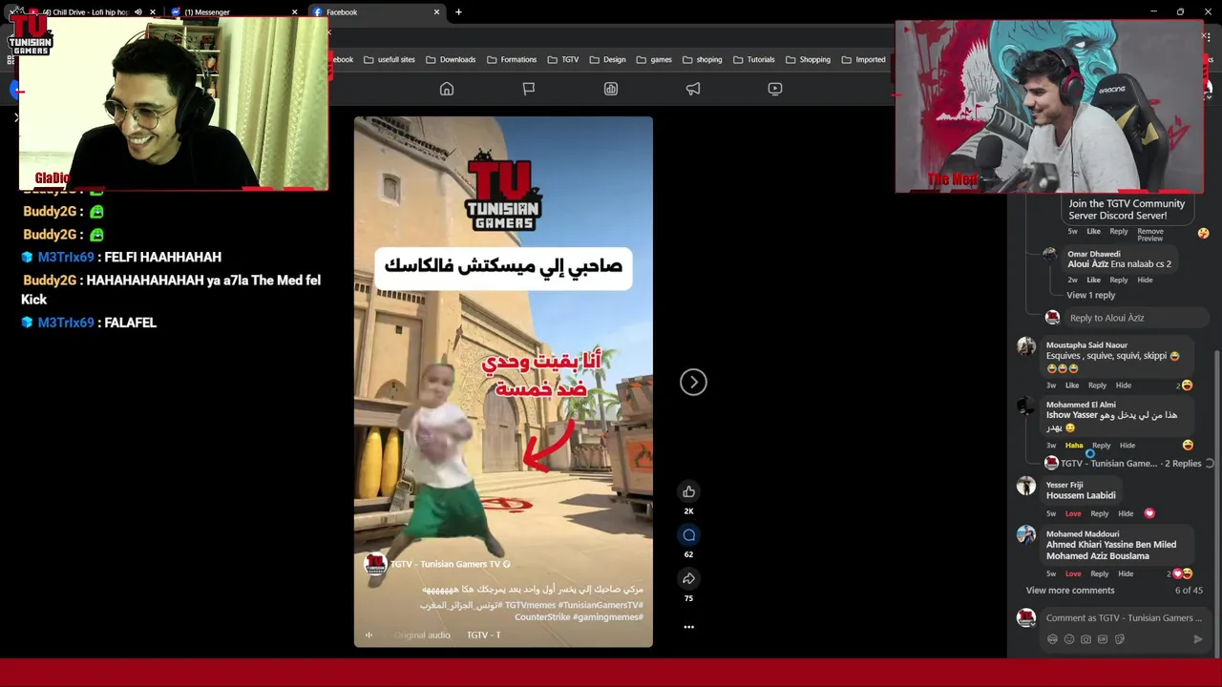Send comment with arrow icon
Image resolution: width=1222 pixels, height=687 pixels.
pyautogui.click(x=1198, y=639)
